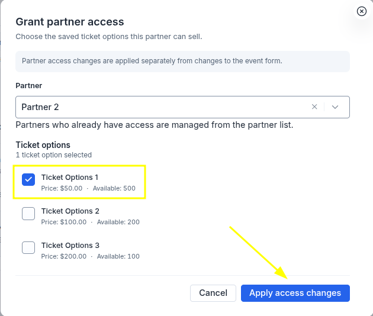Click the partner access info banner
Image resolution: width=373 pixels, height=316 pixels.
[x=182, y=62]
